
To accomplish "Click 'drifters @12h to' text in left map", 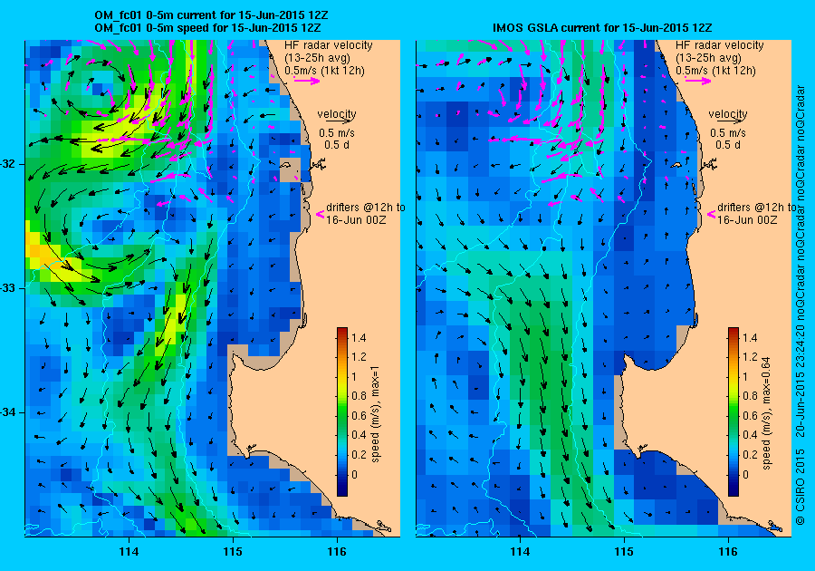I will 366,208.
